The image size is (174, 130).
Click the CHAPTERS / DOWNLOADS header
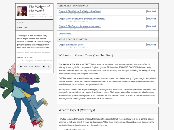108,6
